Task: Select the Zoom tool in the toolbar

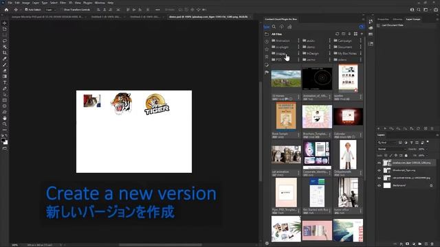Action: pos(5,123)
